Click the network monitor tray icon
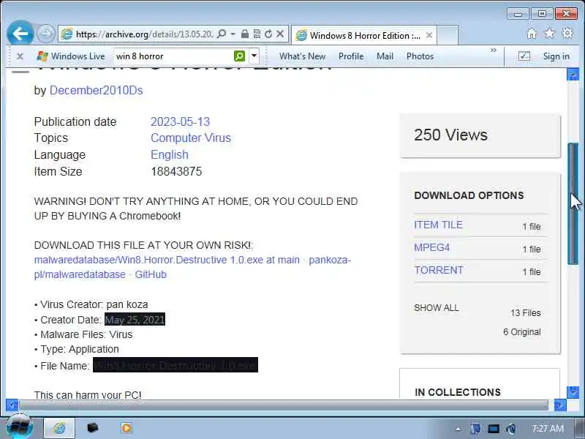Viewport: 585px width, 439px height. click(x=494, y=429)
